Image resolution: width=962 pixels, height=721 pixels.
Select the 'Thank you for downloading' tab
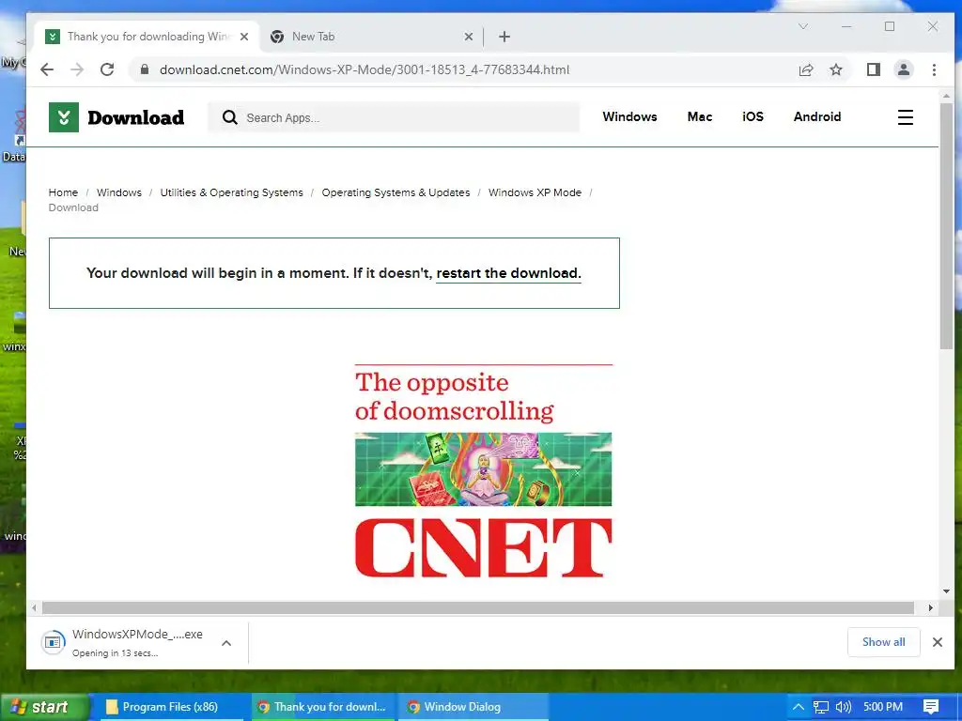pyautogui.click(x=147, y=37)
